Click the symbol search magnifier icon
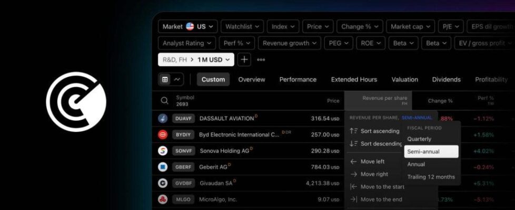This screenshot has width=515, height=210. click(x=164, y=101)
